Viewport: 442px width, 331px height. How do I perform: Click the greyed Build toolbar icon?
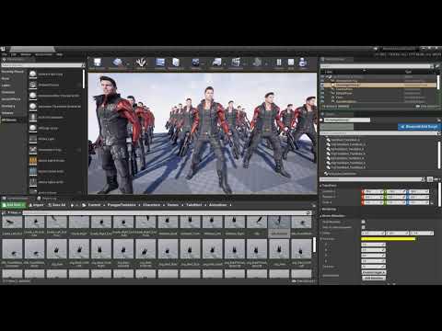point(257,63)
